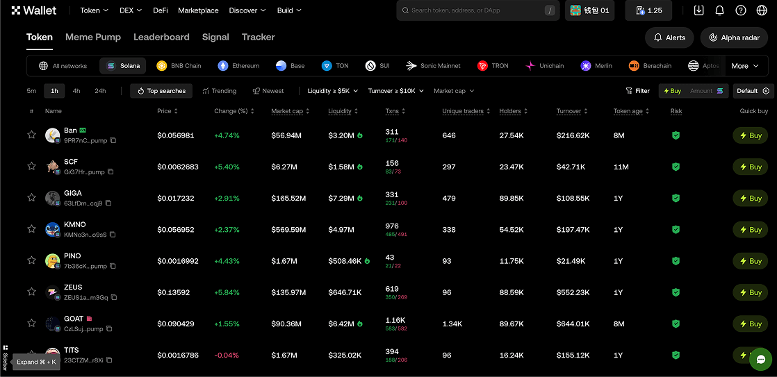
Task: Click ZEUS risk shield icon
Action: tap(676, 292)
